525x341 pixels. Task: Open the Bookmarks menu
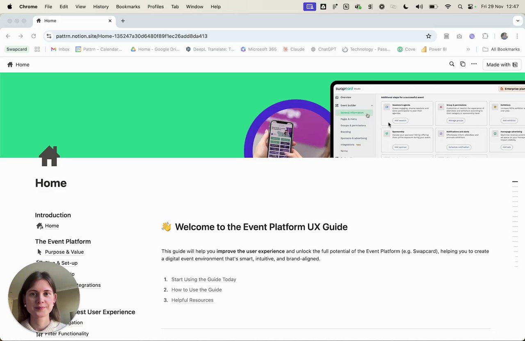click(128, 7)
